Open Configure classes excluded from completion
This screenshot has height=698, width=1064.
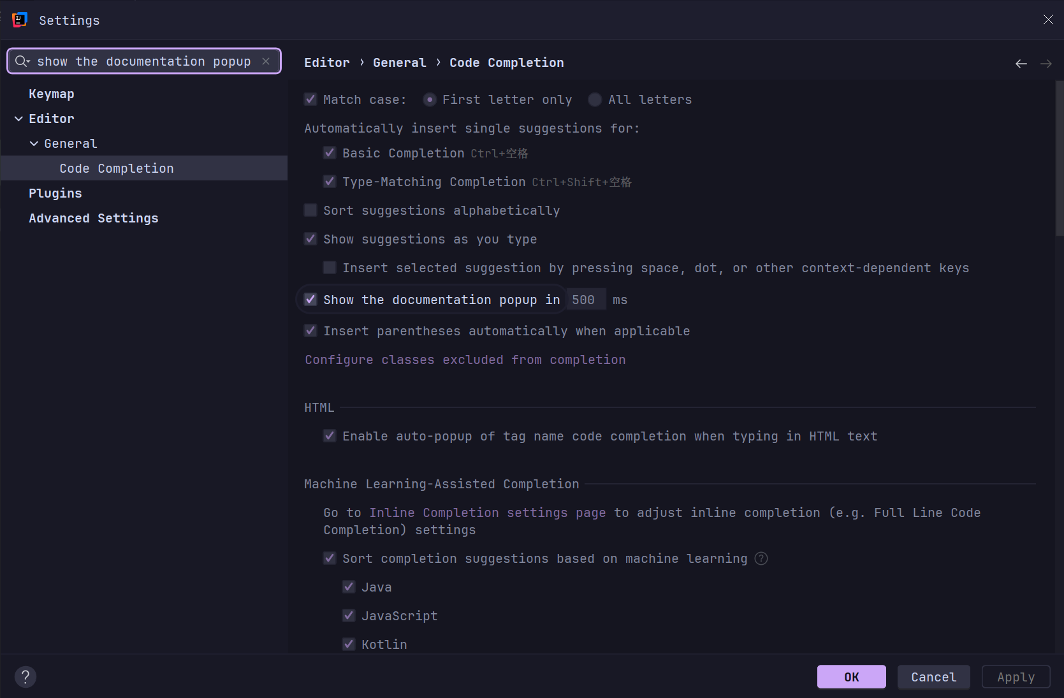[x=465, y=359]
